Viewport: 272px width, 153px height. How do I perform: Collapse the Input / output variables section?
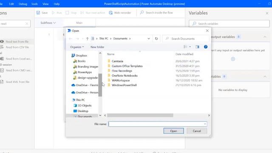tap(265, 37)
